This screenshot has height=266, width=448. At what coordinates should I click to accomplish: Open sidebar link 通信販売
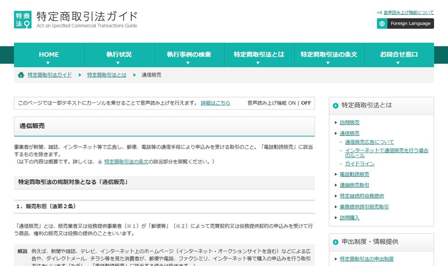(349, 133)
